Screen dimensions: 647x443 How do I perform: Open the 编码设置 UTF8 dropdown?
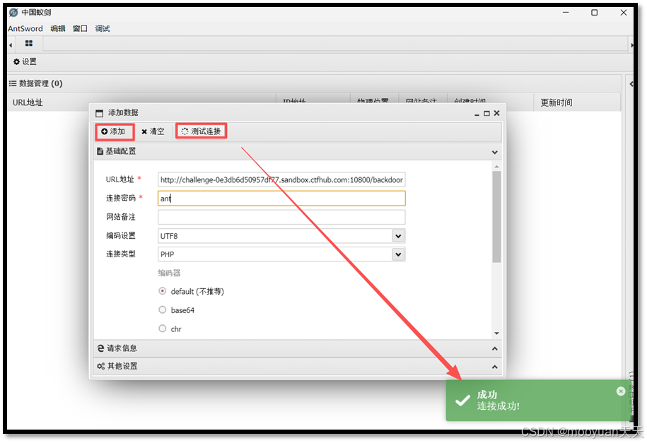pyautogui.click(x=398, y=236)
